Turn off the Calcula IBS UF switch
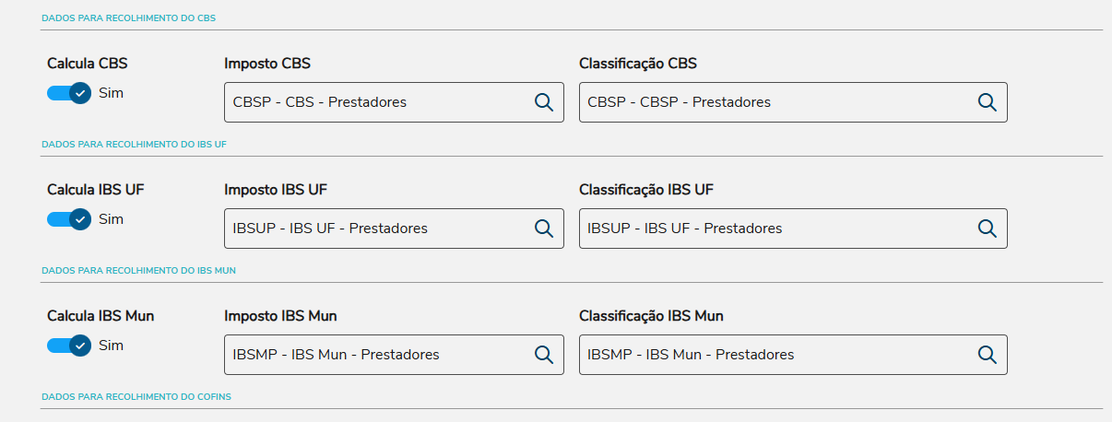 (69, 219)
